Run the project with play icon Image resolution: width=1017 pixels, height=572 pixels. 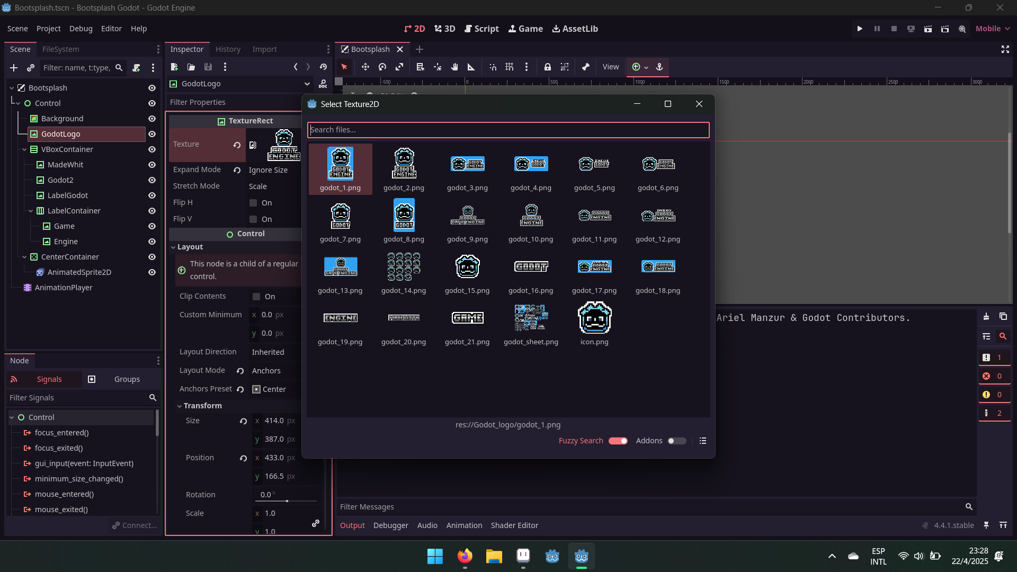pyautogui.click(x=860, y=29)
